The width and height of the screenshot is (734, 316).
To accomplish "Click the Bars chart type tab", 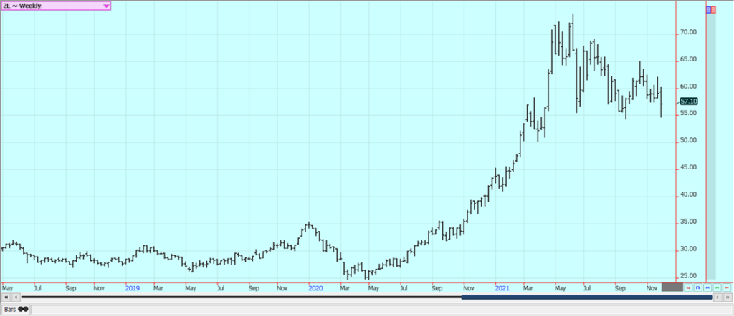I will [x=16, y=309].
